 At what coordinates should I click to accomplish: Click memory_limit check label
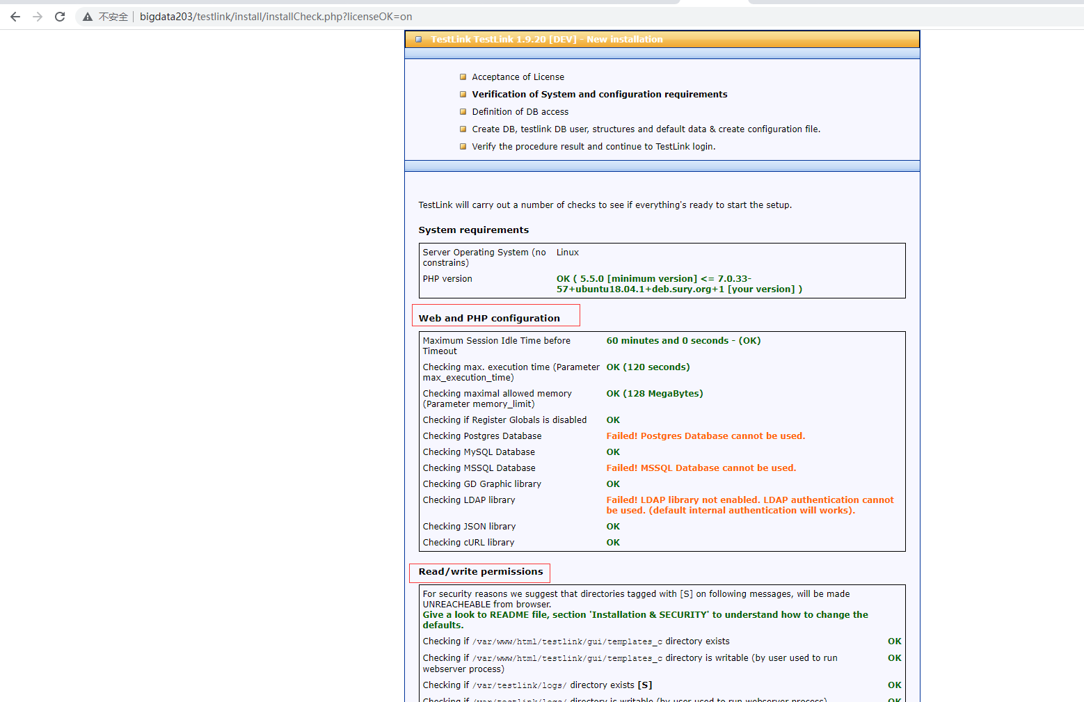[497, 399]
